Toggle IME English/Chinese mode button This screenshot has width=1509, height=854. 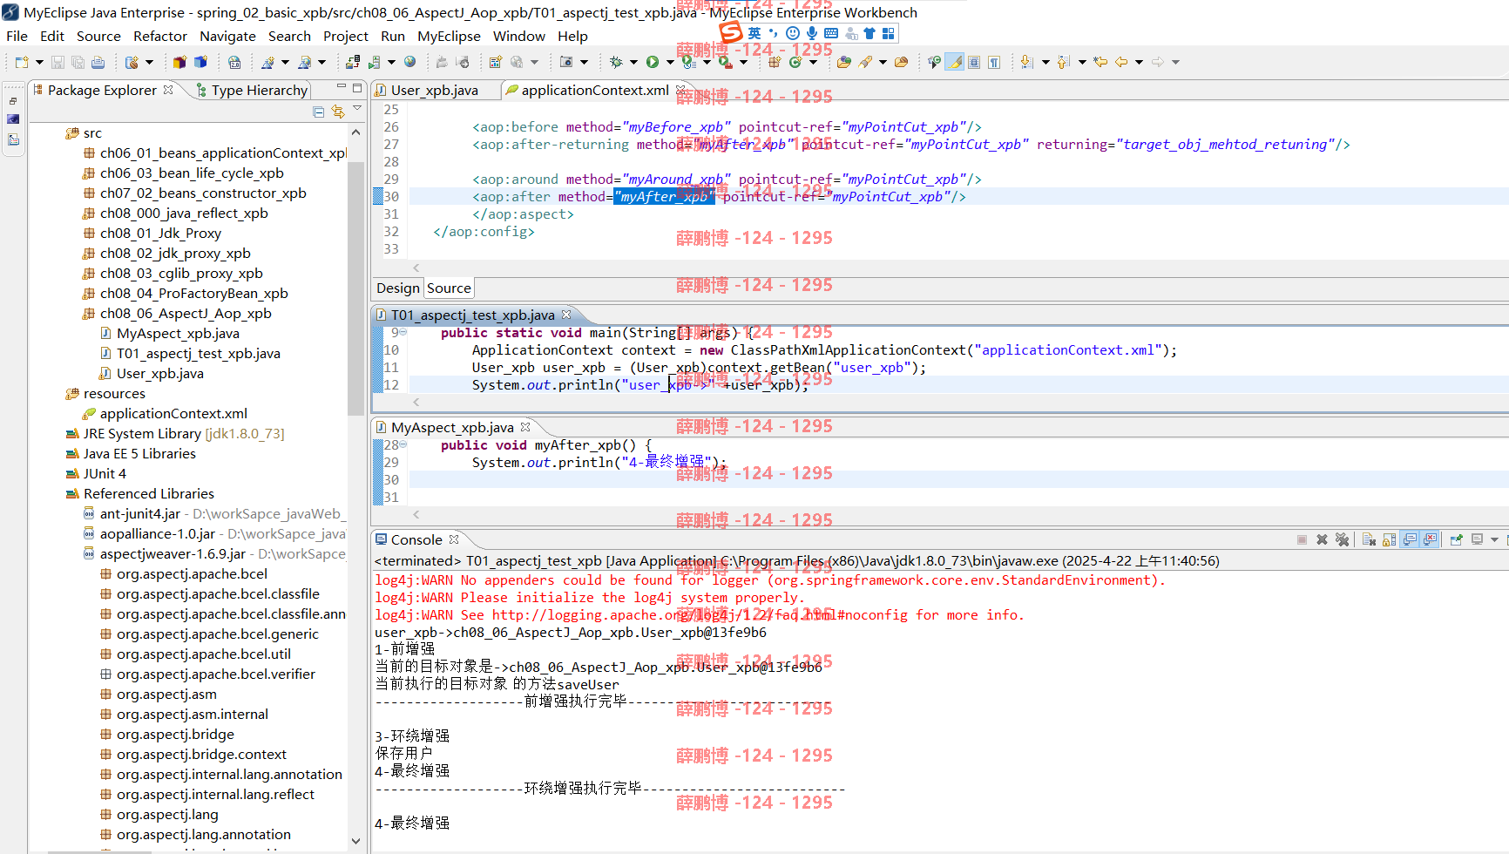coord(754,33)
